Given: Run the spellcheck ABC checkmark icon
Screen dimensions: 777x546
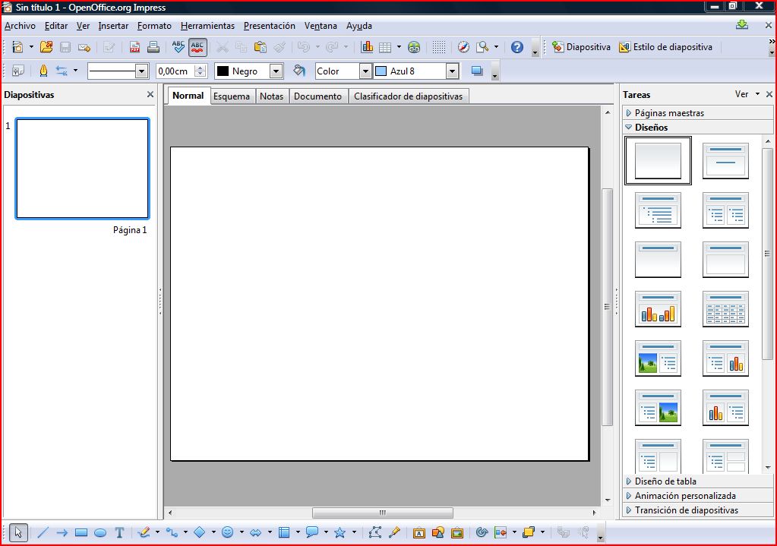Looking at the screenshot, I should 178,47.
